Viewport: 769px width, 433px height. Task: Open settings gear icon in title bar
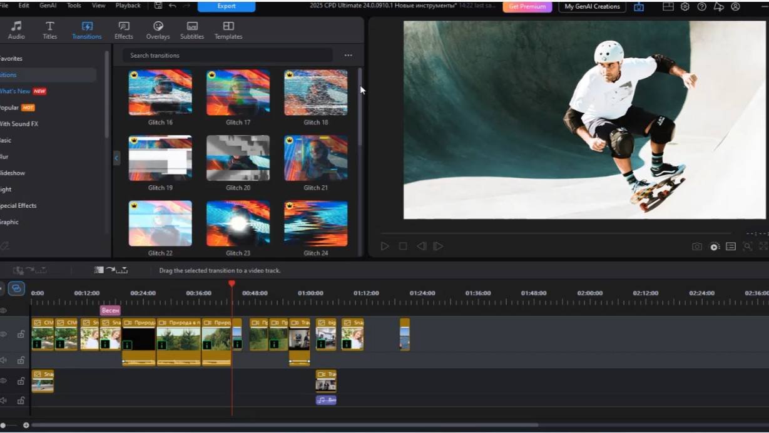[x=685, y=6]
